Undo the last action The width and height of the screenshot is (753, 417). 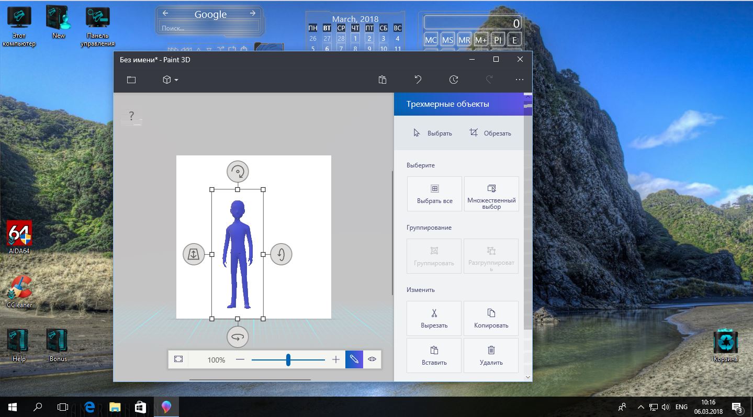[x=418, y=80]
